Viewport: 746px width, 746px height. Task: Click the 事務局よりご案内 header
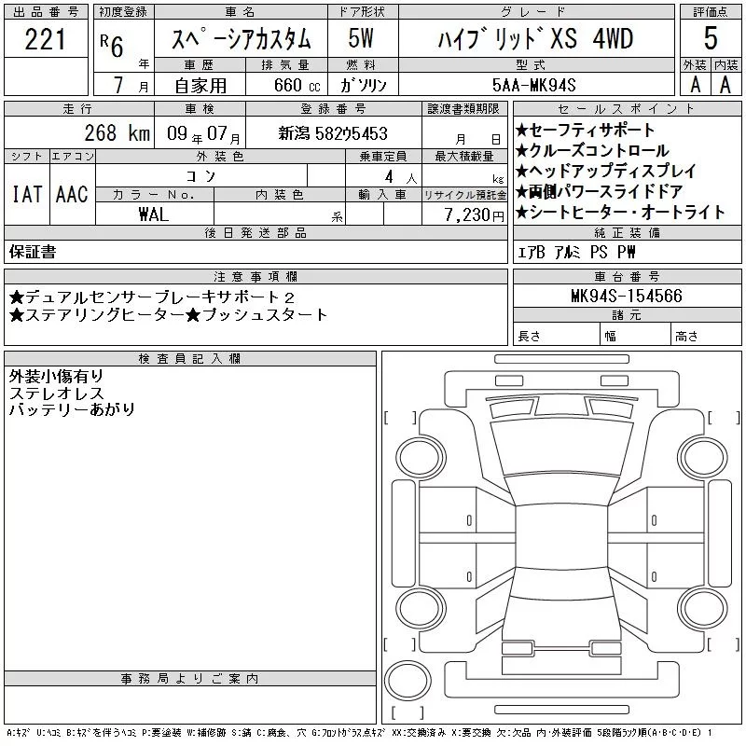pyautogui.click(x=190, y=678)
